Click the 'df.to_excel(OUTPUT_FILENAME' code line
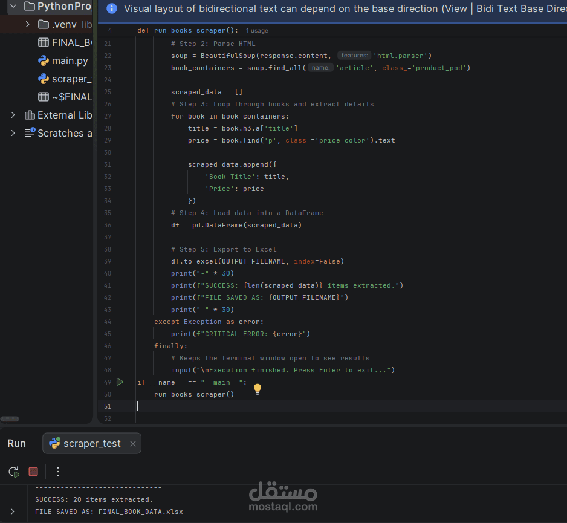This screenshot has height=523, width=567. point(257,261)
